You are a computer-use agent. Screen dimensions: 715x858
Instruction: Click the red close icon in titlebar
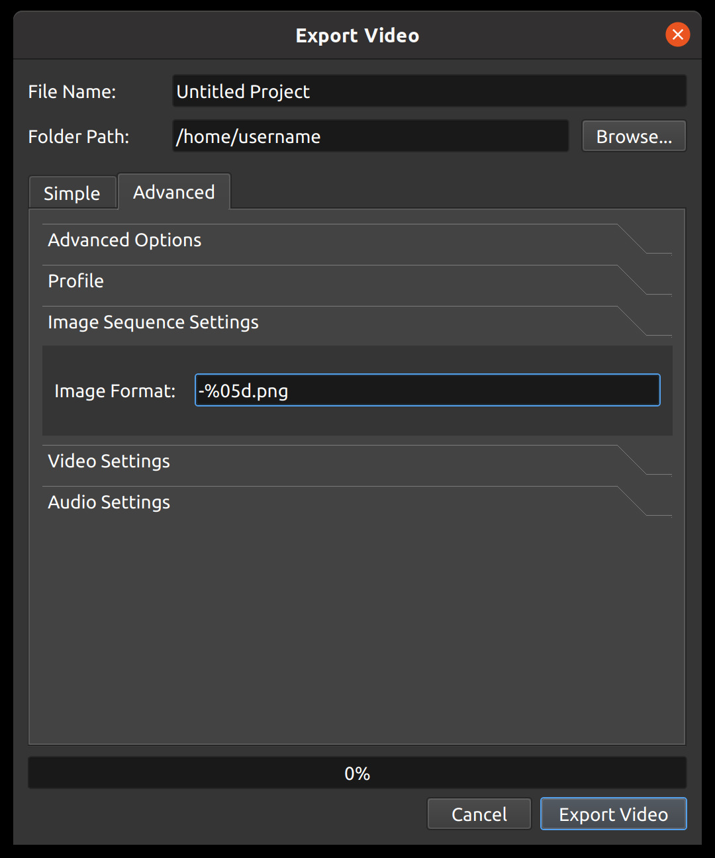(677, 34)
